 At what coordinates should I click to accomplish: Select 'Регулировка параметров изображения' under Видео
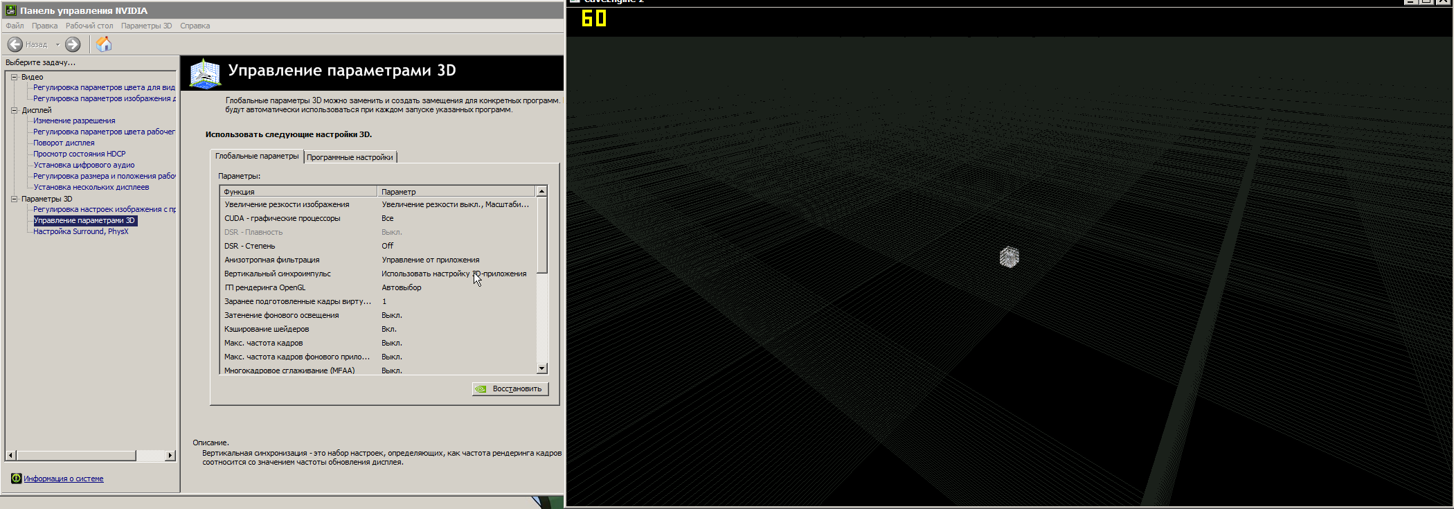click(105, 98)
